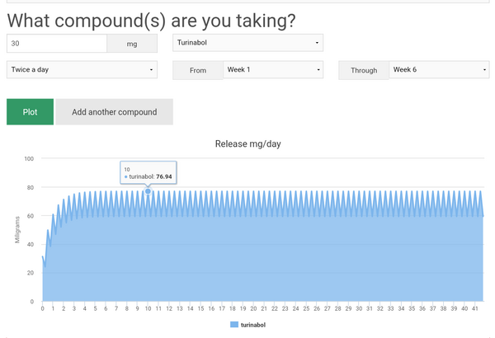Viewport: 495px width, 338px height.
Task: Click the From label box
Action: (x=198, y=71)
